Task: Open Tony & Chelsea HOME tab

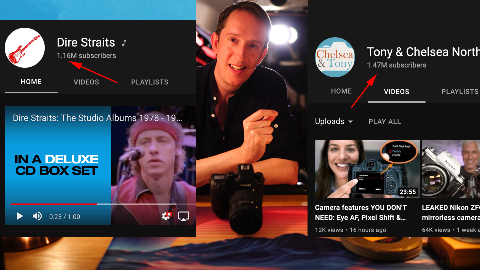Action: pos(341,91)
